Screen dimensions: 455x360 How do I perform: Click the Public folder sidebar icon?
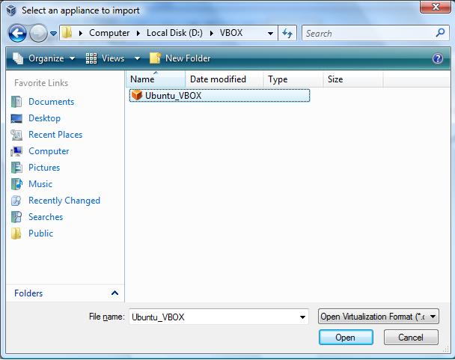(x=16, y=234)
